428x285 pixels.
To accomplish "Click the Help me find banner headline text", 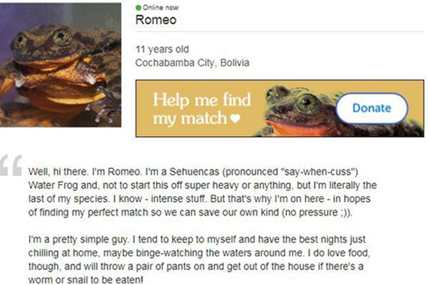I will 202,109.
